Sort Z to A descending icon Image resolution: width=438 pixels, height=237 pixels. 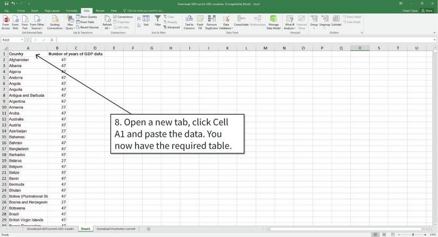[x=139, y=25]
